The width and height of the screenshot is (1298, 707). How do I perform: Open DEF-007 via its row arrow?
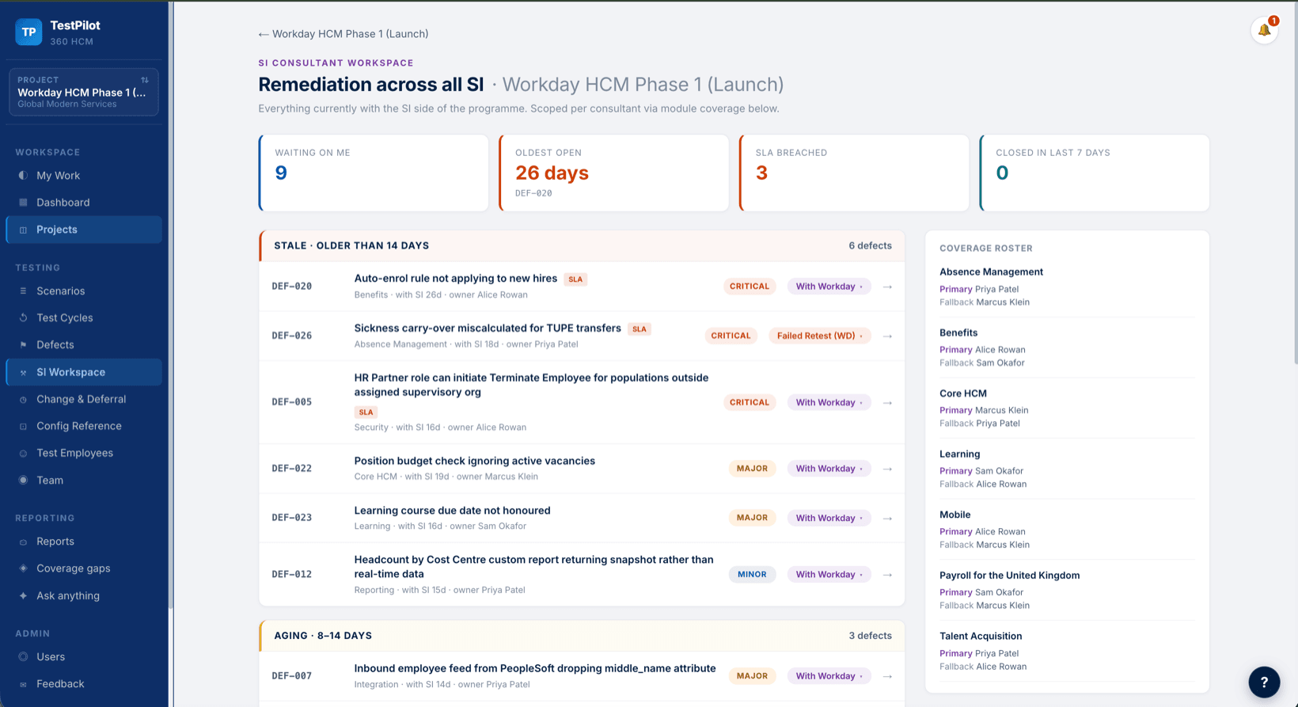point(887,676)
